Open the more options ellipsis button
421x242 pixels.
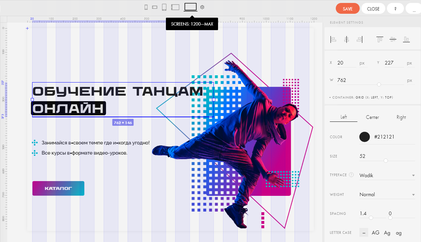click(413, 9)
